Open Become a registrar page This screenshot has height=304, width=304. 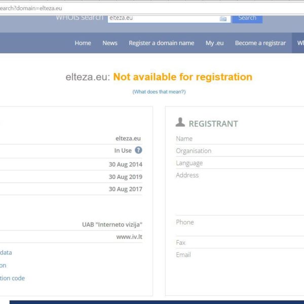pos(260,43)
